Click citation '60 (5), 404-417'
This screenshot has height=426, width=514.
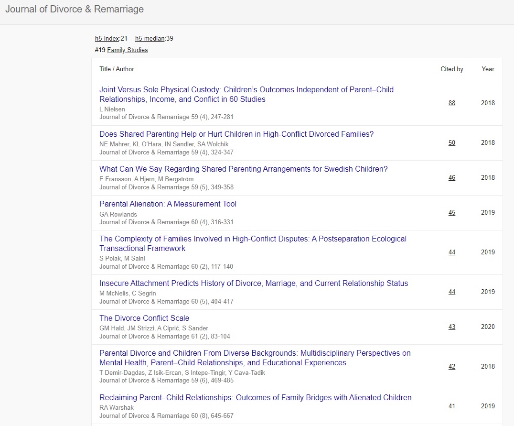[x=212, y=301]
